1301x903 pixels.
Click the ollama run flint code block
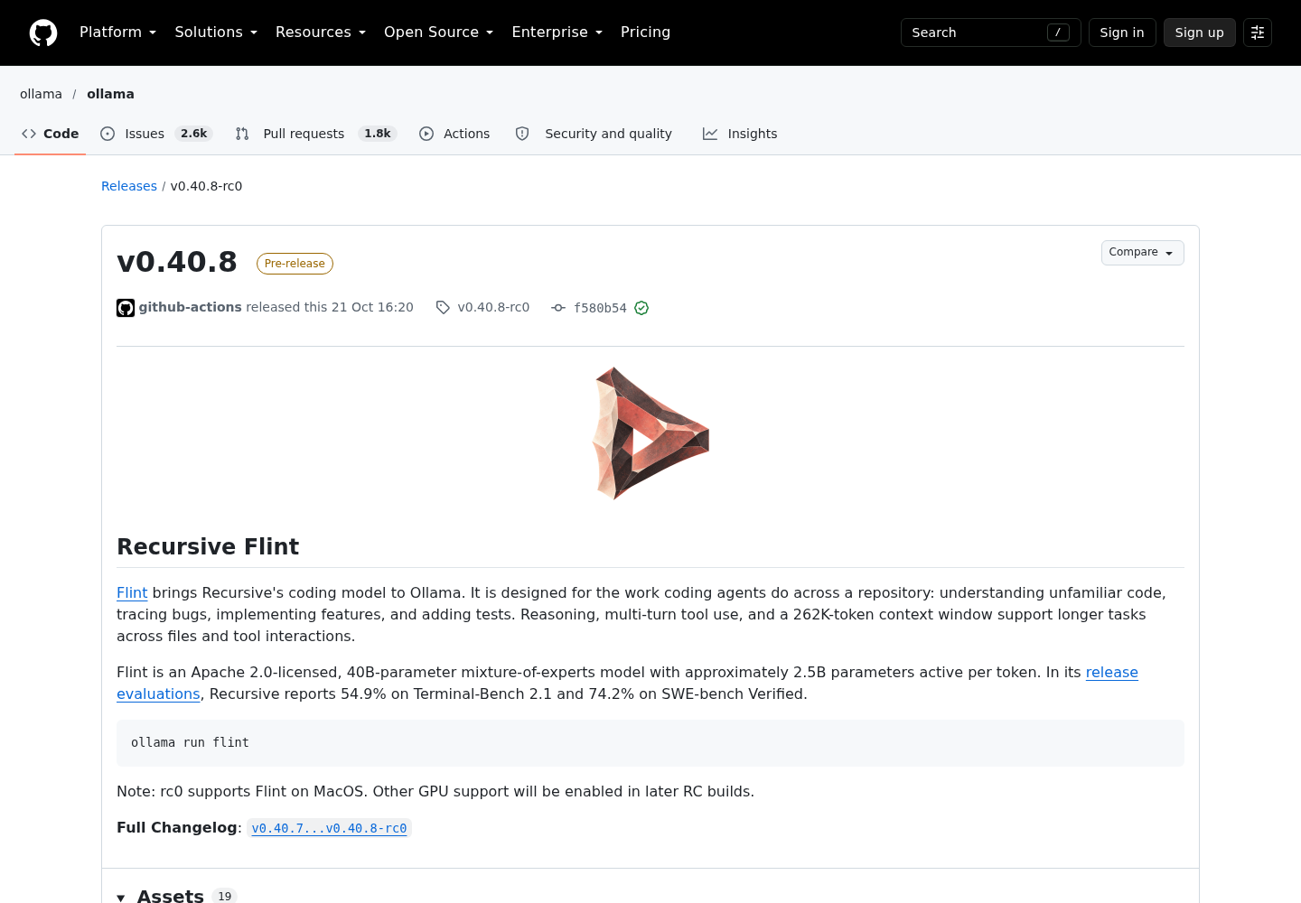[650, 743]
